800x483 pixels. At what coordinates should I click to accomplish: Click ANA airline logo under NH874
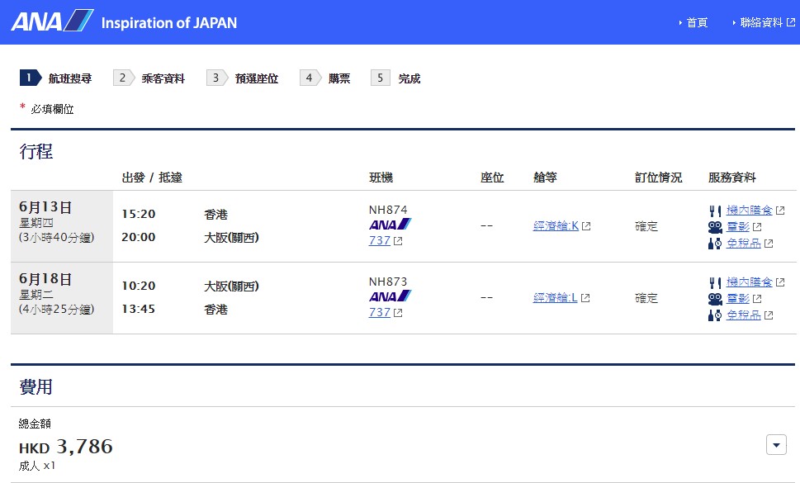pos(390,225)
